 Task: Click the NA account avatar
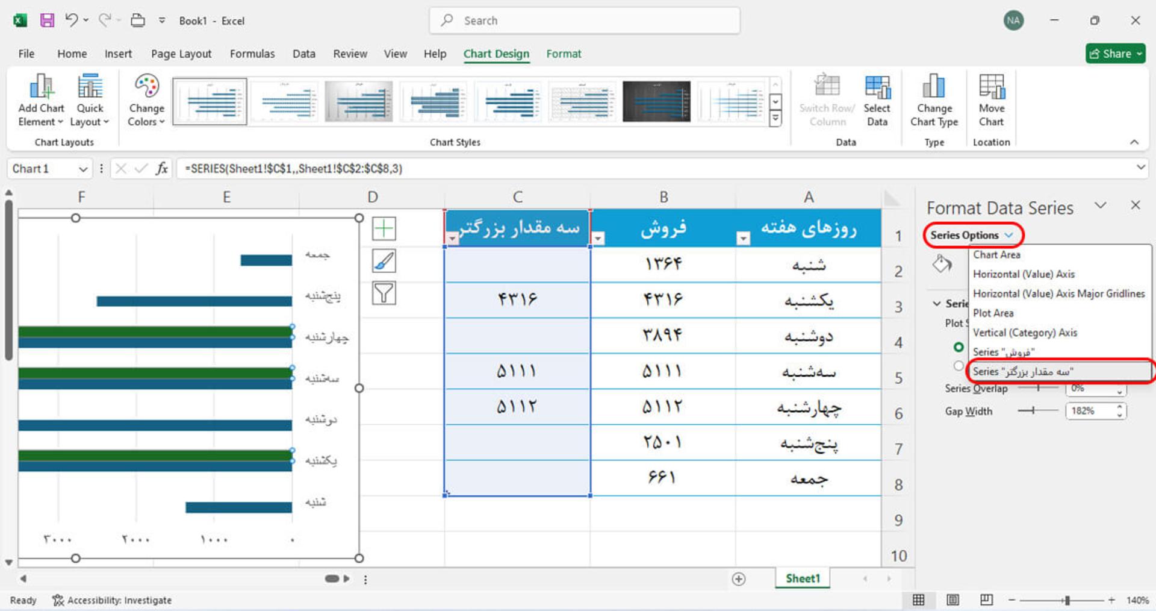(x=1013, y=20)
